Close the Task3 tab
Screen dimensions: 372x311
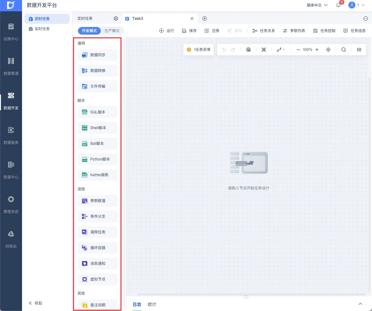[x=192, y=19]
